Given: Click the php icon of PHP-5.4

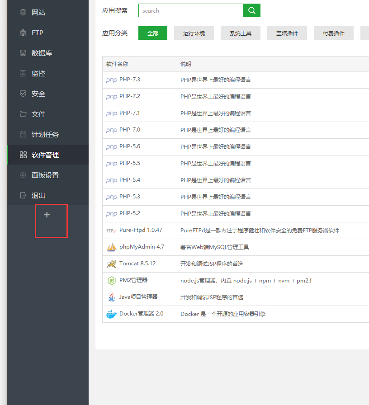Looking at the screenshot, I should 112,180.
